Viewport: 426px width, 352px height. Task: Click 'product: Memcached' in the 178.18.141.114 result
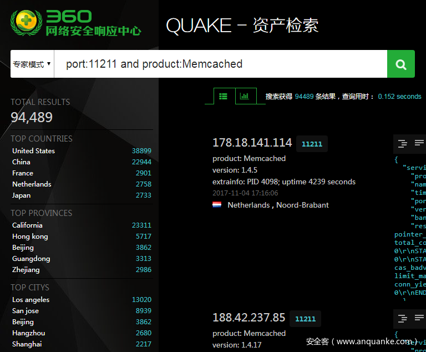click(x=249, y=159)
